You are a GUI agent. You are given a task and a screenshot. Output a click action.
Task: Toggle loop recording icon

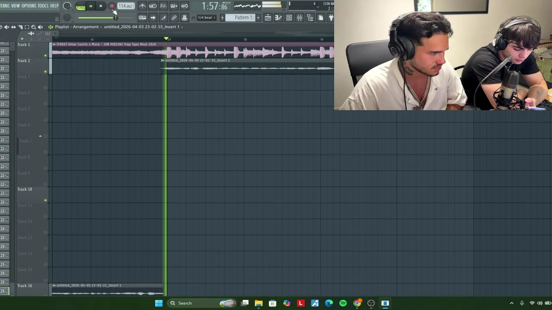click(185, 6)
